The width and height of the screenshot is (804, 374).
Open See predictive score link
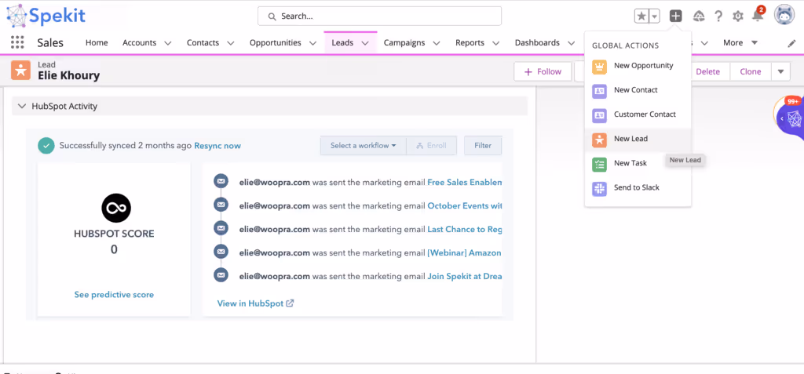114,295
